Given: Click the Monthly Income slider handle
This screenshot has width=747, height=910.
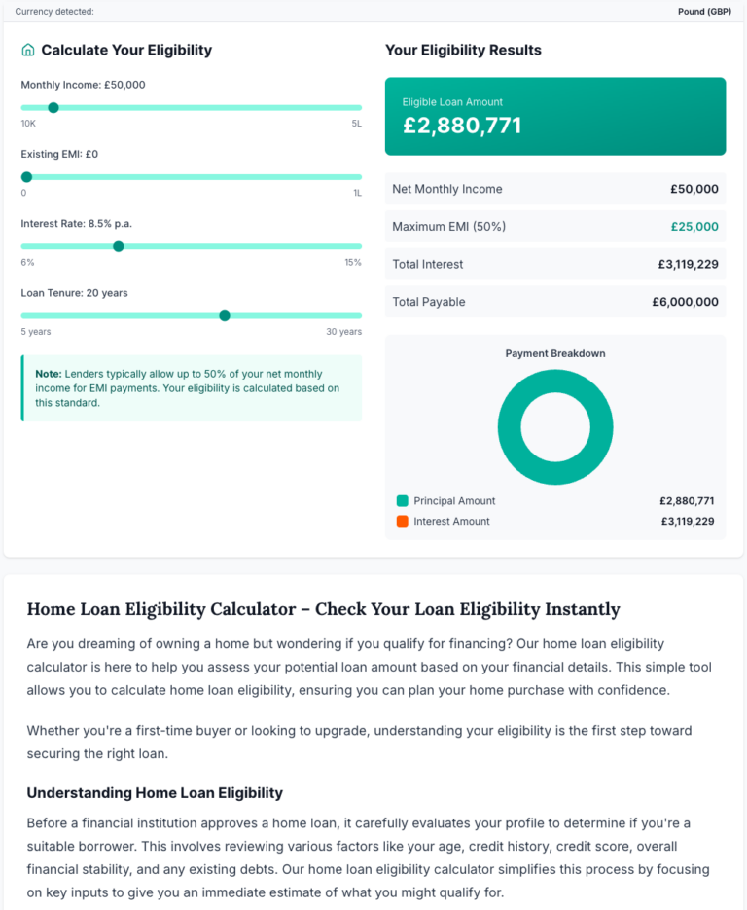Looking at the screenshot, I should 53,107.
